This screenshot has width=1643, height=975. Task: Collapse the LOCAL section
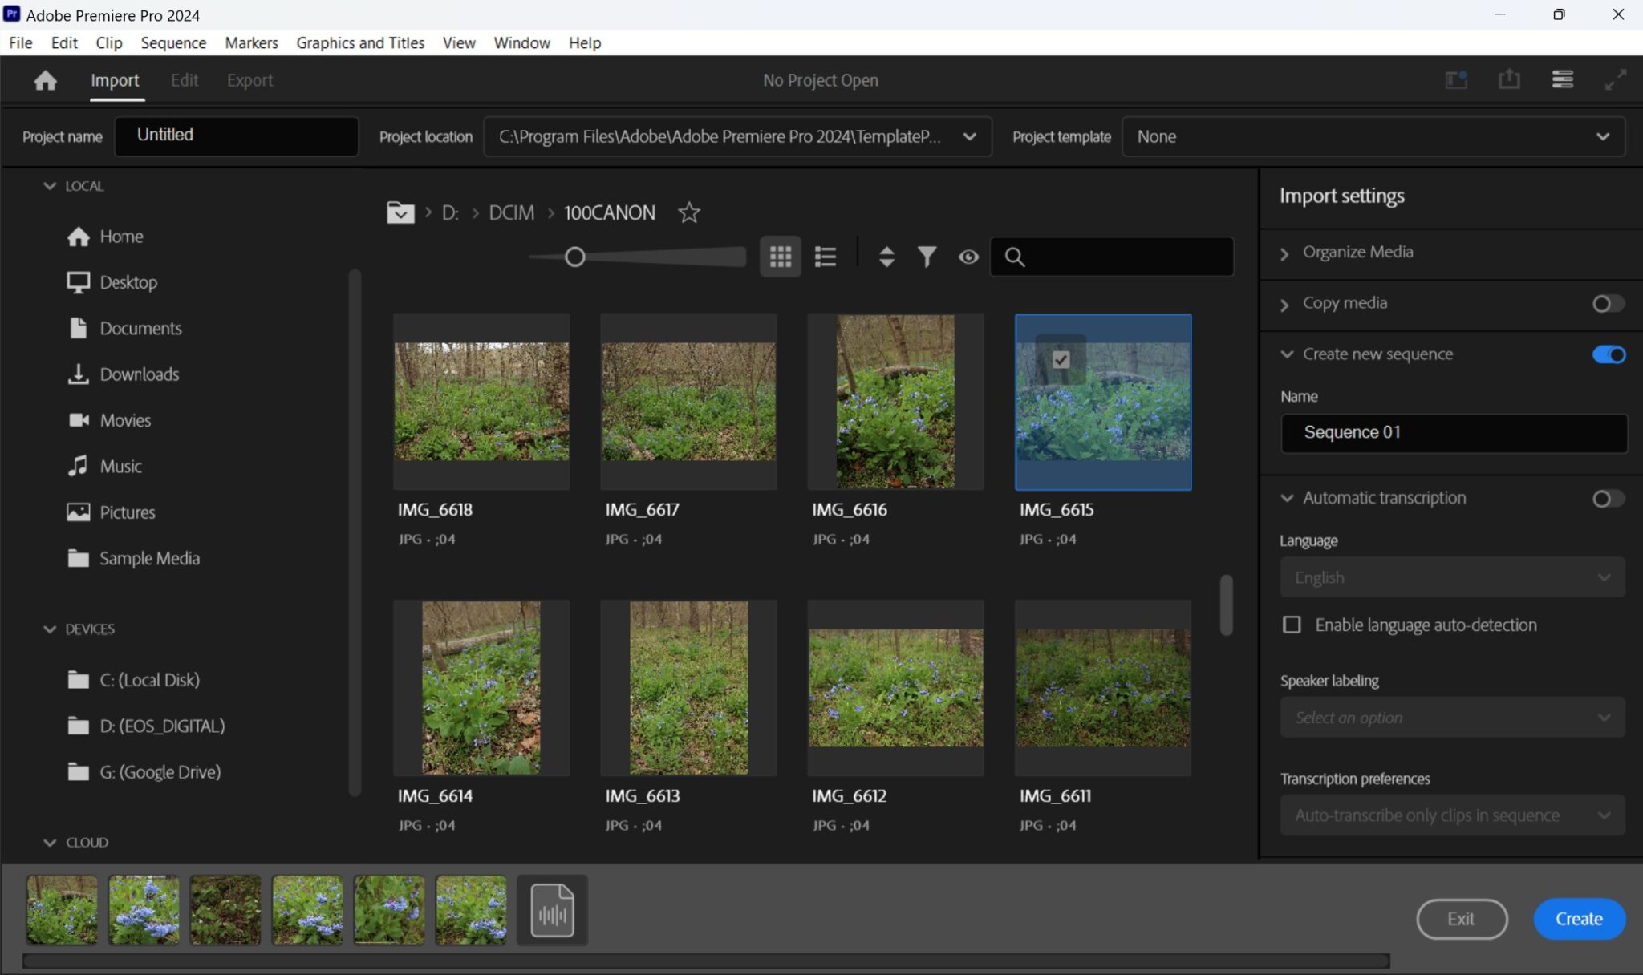[50, 186]
